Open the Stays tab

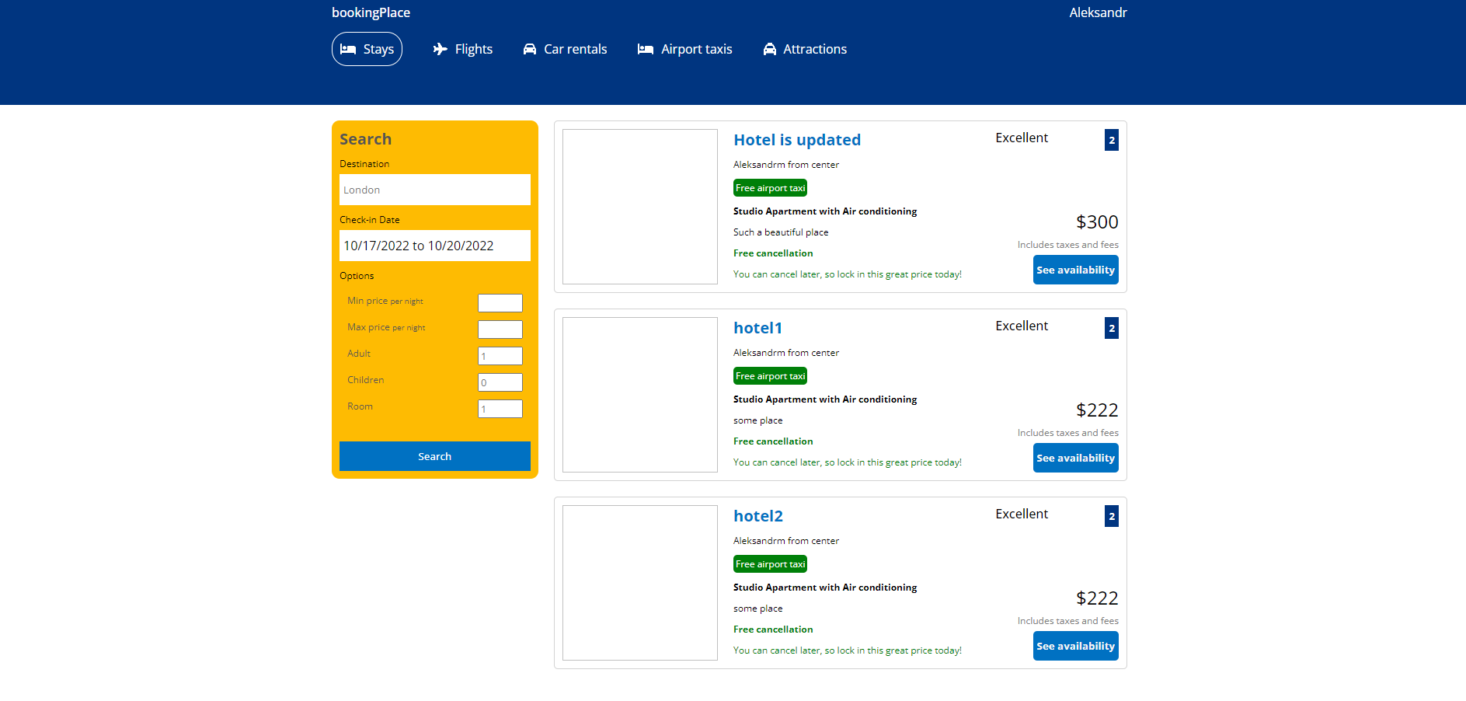367,49
